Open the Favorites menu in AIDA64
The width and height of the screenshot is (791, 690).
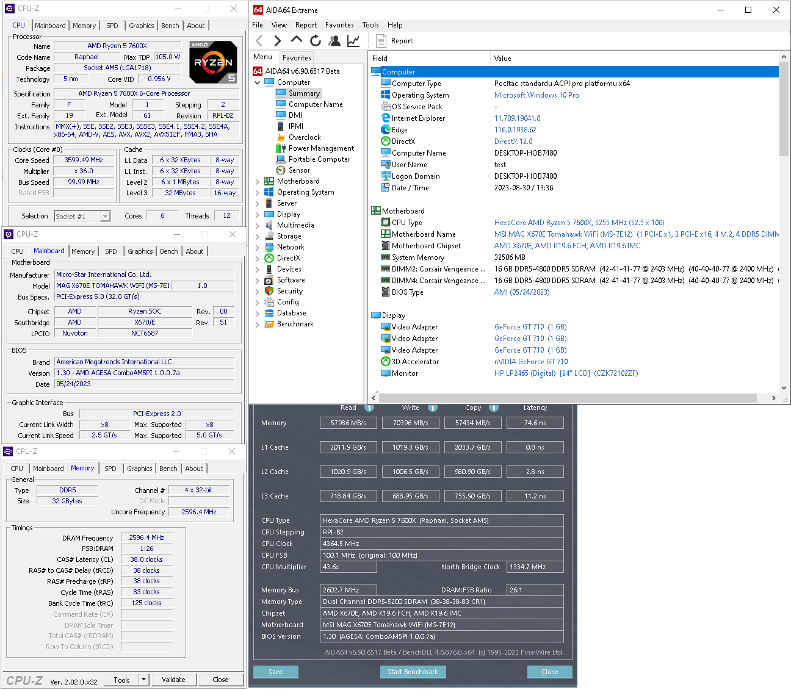pyautogui.click(x=339, y=25)
